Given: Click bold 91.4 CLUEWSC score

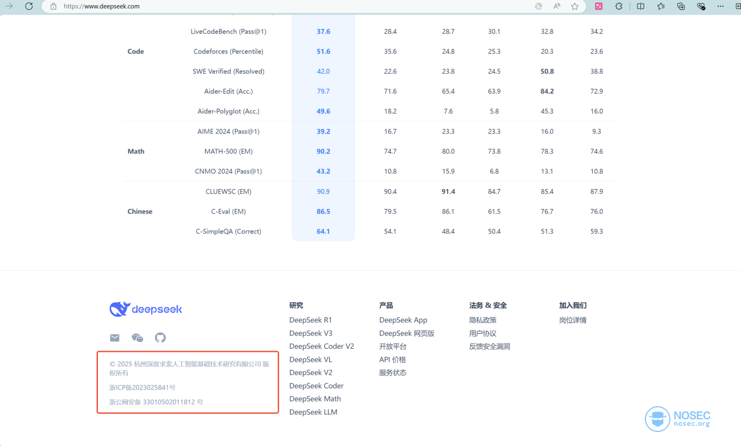Looking at the screenshot, I should 448,191.
